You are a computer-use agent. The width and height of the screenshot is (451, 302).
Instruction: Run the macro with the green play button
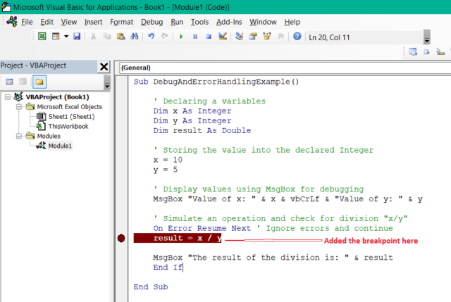[x=181, y=36]
